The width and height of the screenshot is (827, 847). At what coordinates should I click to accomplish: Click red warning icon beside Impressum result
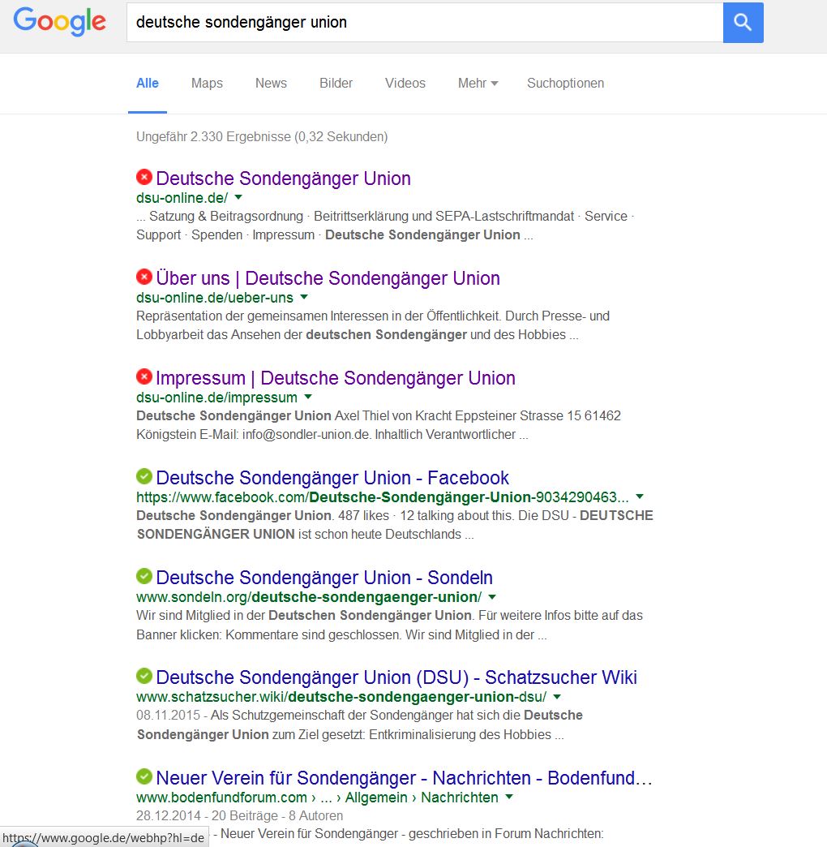144,376
